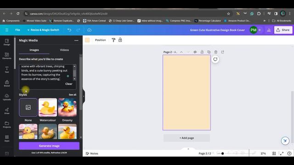Lock Page 2 using page lock icon
The width and height of the screenshot is (294, 165).
[202, 52]
